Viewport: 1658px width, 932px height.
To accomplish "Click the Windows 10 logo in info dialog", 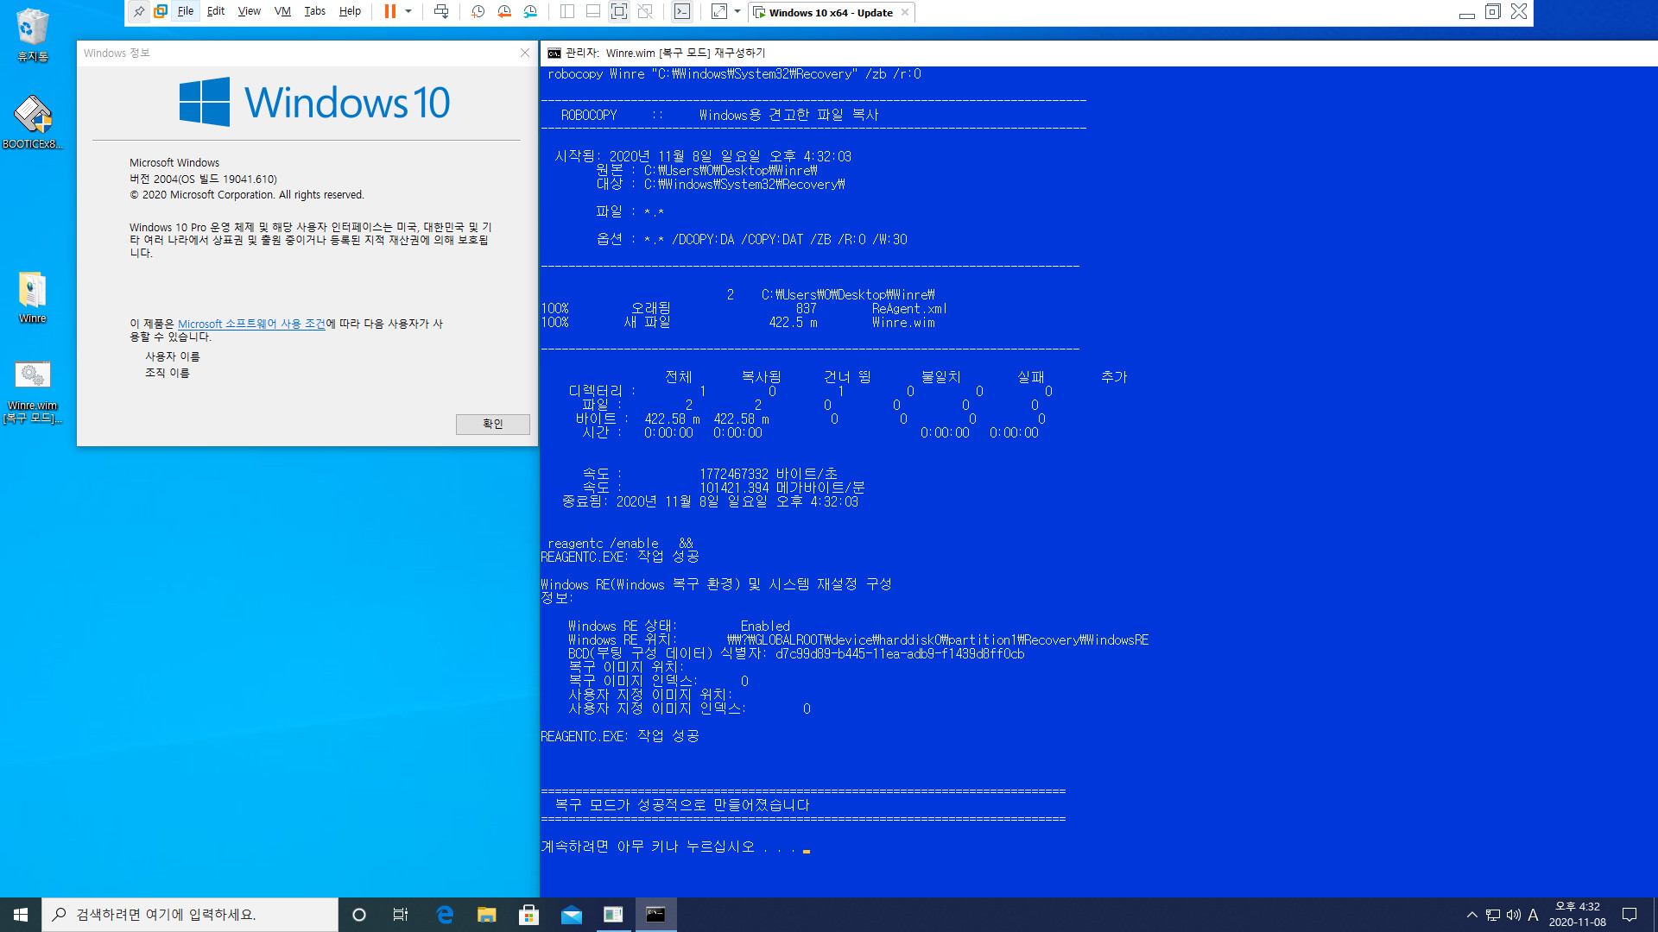I will coord(314,102).
